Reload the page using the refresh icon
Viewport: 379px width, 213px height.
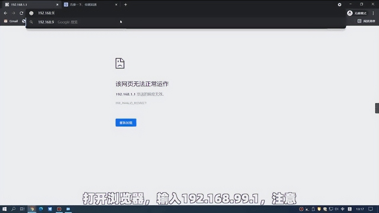[x=21, y=13]
